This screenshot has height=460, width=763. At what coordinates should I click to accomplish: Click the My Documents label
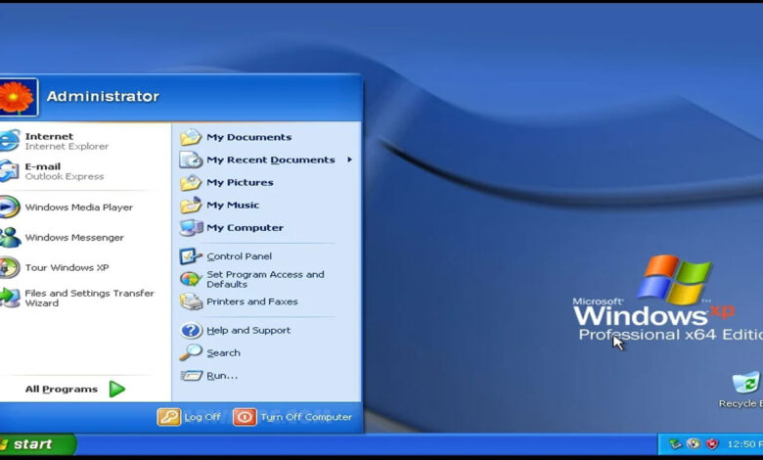249,137
